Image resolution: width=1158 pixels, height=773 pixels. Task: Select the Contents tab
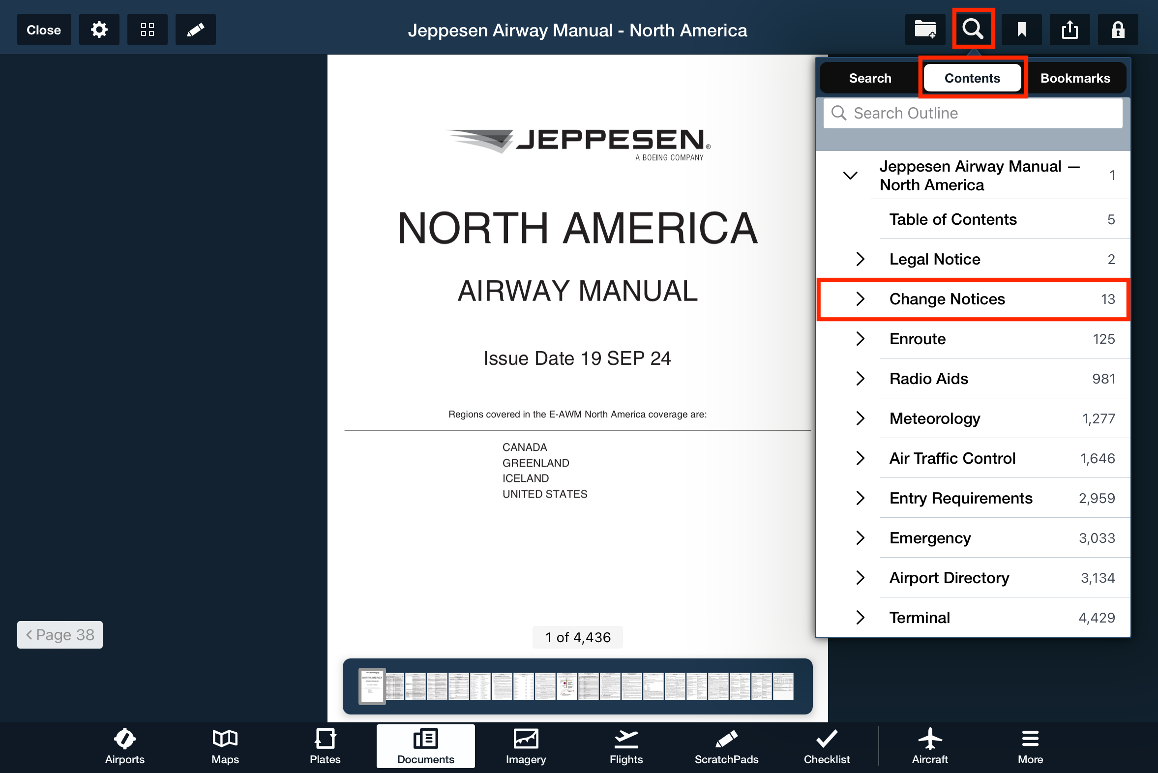pyautogui.click(x=972, y=78)
